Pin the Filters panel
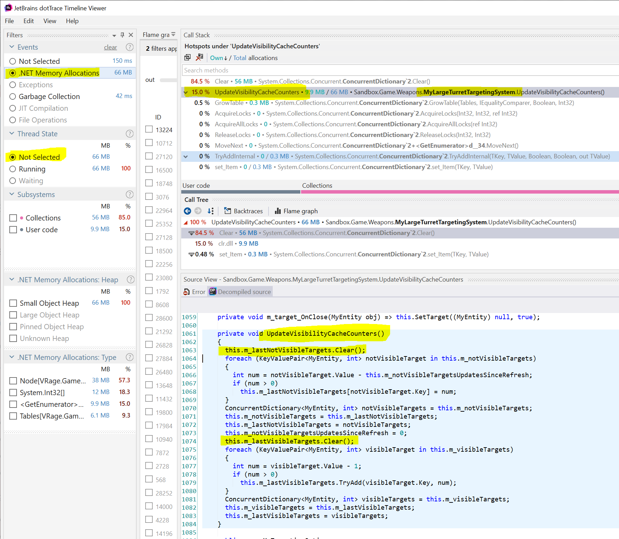619x539 pixels. 122,35
